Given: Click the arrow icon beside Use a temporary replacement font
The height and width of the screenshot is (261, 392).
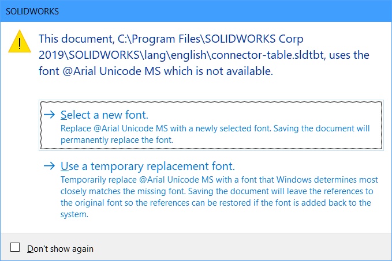Looking at the screenshot, I should pos(49,166).
